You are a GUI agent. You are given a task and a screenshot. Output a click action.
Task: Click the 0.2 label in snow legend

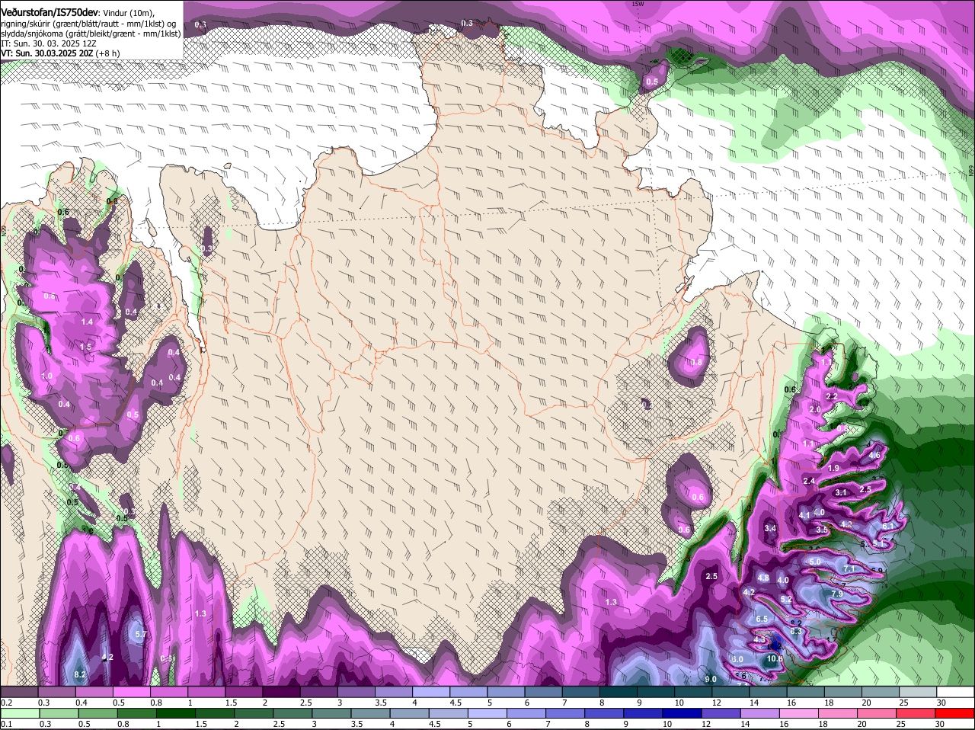click(x=7, y=703)
